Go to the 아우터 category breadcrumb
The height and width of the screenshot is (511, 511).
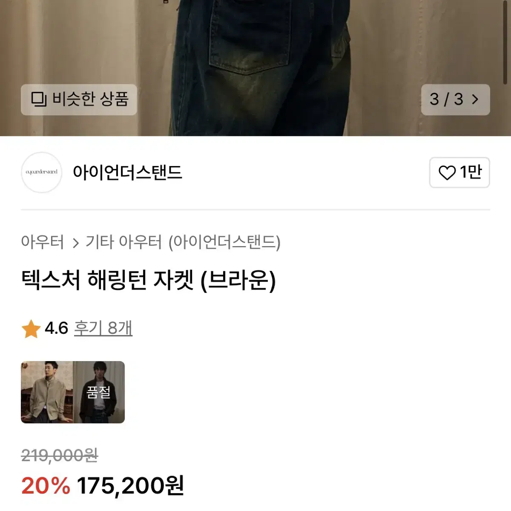(x=42, y=242)
